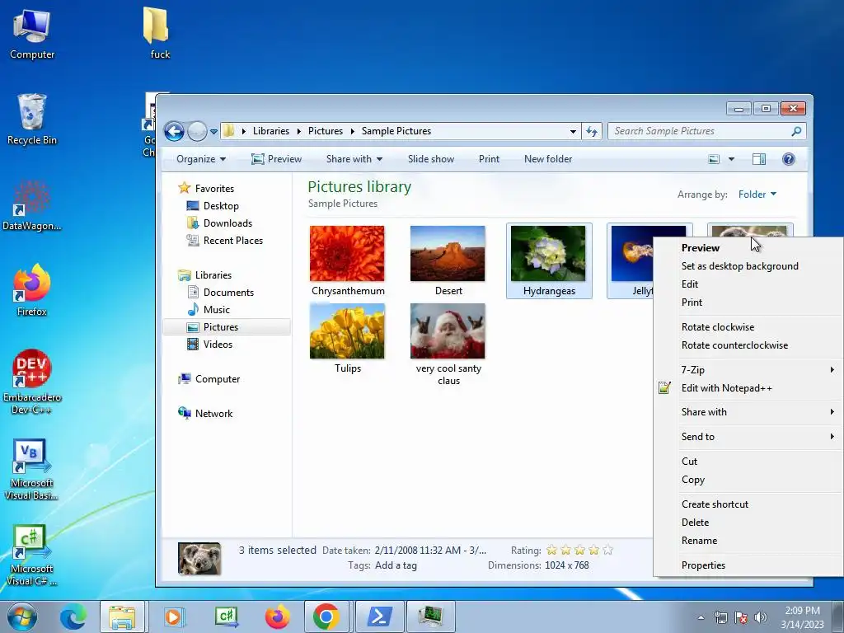Click the refresh button beside address bar

[592, 131]
